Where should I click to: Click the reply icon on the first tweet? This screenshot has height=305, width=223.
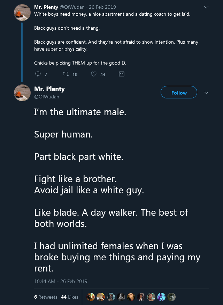(x=38, y=74)
